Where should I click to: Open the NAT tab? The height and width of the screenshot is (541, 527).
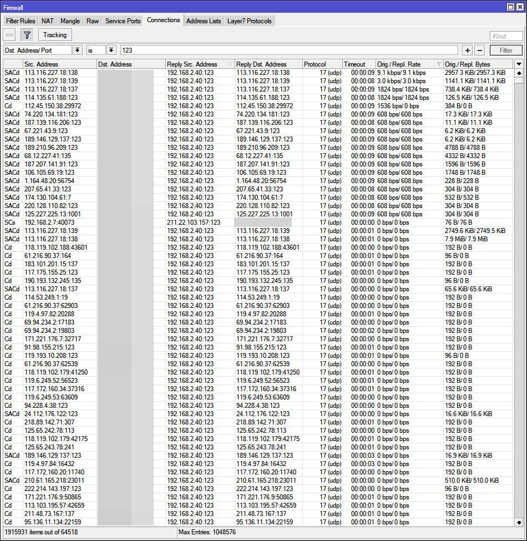(48, 21)
